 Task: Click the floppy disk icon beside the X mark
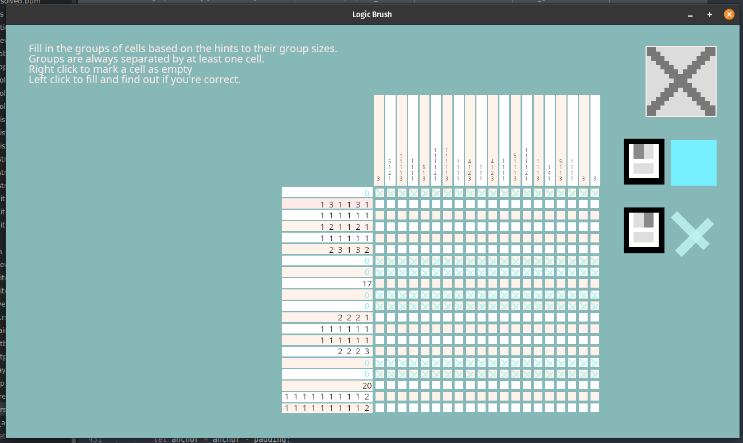pyautogui.click(x=644, y=230)
